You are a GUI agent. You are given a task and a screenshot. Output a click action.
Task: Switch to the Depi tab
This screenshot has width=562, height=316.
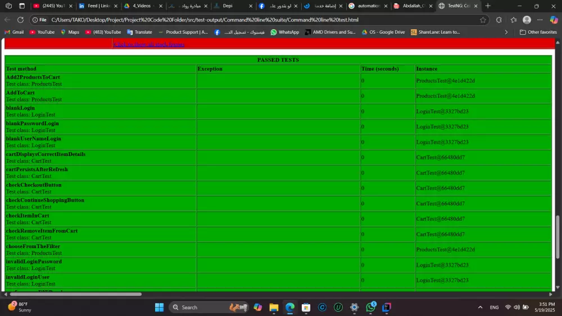point(233,6)
